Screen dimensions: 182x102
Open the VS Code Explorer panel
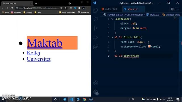[96, 10]
